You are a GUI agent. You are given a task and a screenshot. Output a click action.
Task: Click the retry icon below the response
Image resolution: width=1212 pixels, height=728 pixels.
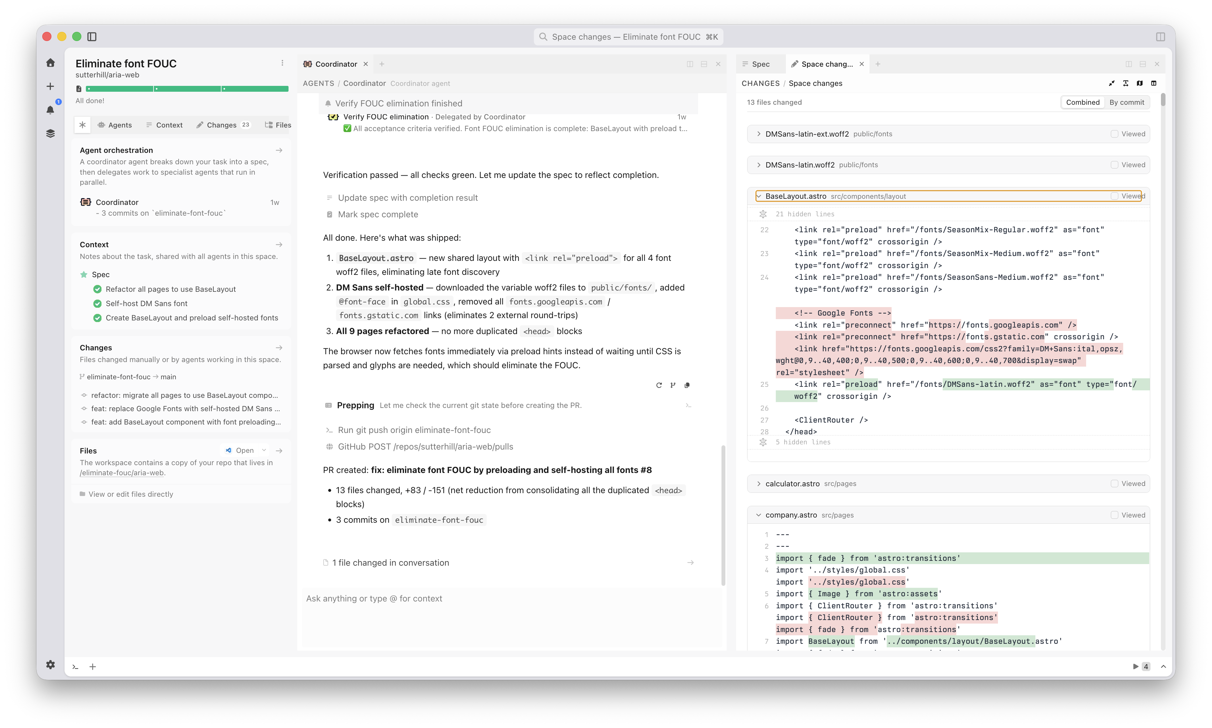click(x=659, y=385)
